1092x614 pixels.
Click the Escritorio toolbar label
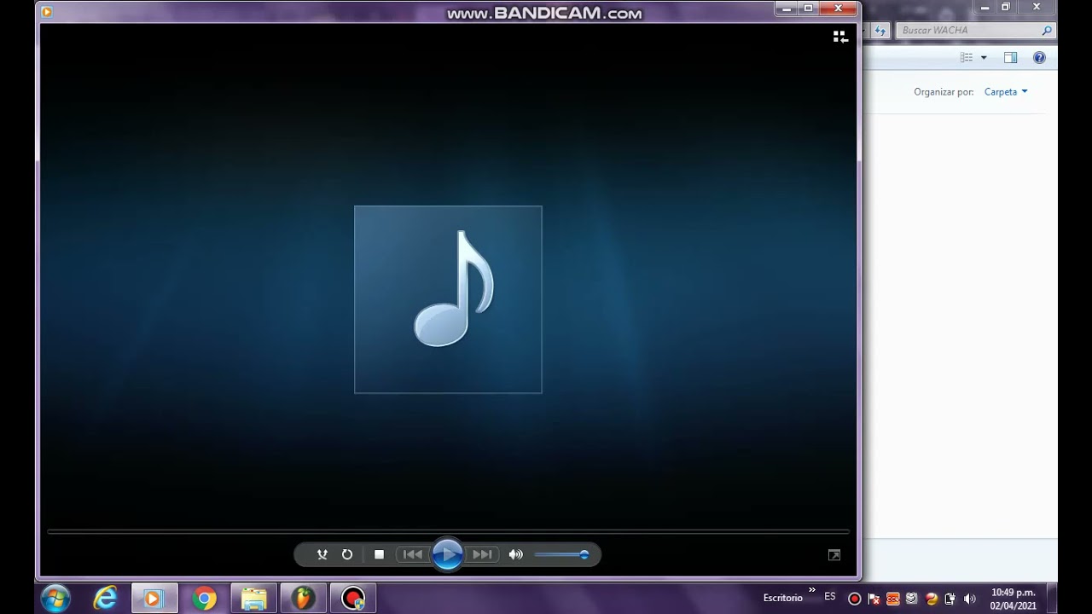pyautogui.click(x=783, y=598)
